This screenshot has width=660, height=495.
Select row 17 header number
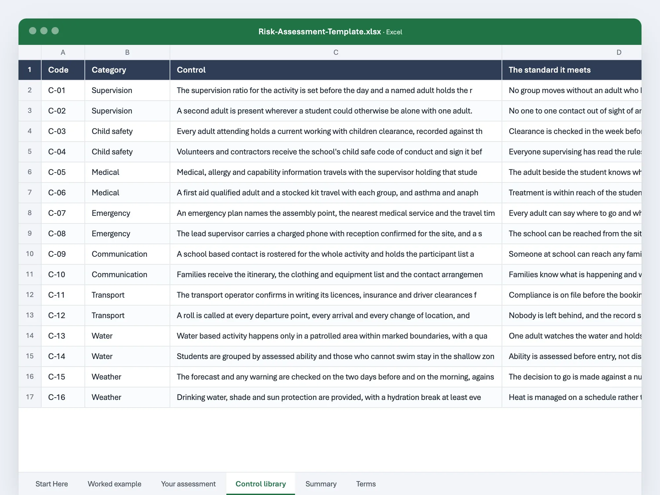30,397
